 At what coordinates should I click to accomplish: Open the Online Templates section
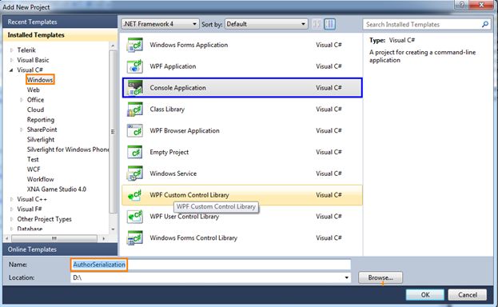60,249
